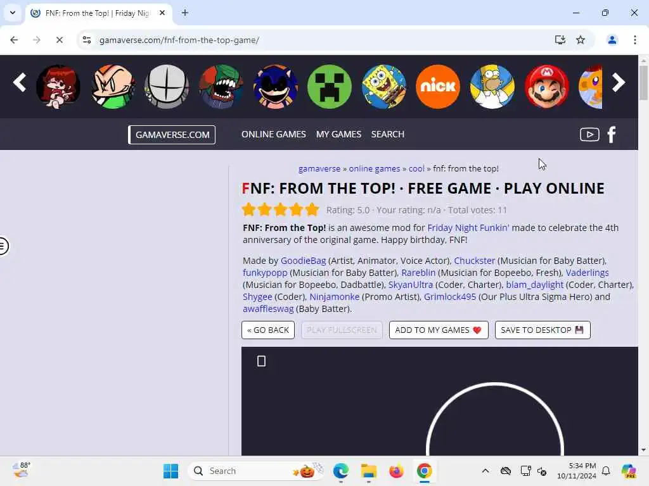The image size is (649, 486).
Task: Rate the game with the fifth star
Action: point(312,210)
